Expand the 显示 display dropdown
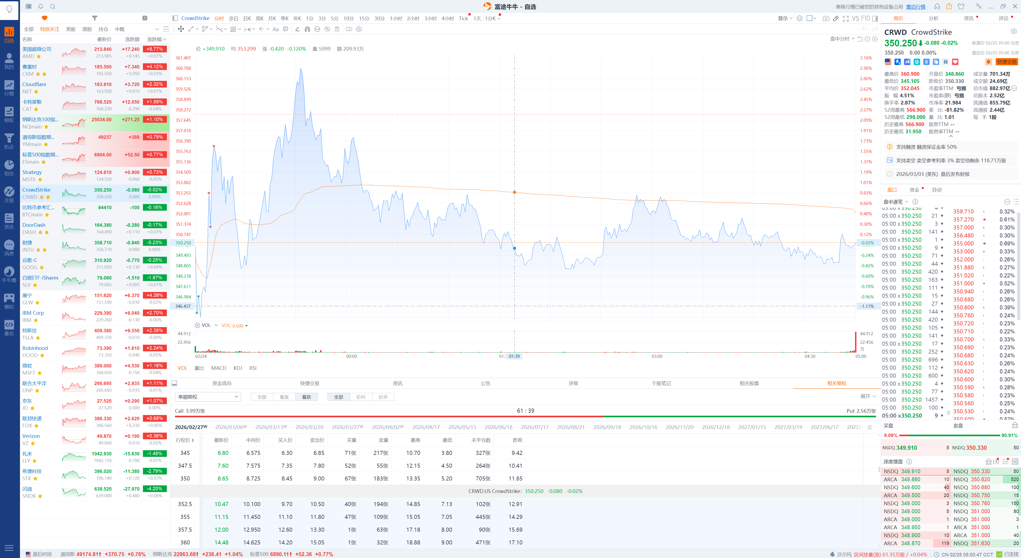 [x=785, y=18]
